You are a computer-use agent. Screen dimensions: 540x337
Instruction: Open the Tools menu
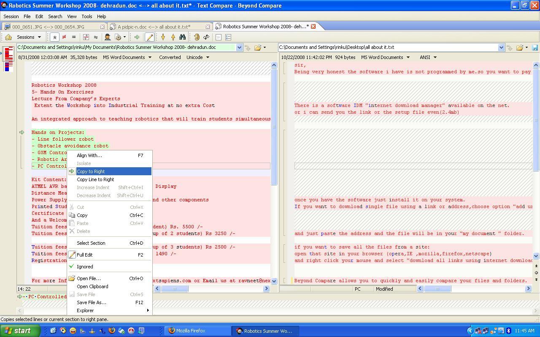click(x=87, y=16)
